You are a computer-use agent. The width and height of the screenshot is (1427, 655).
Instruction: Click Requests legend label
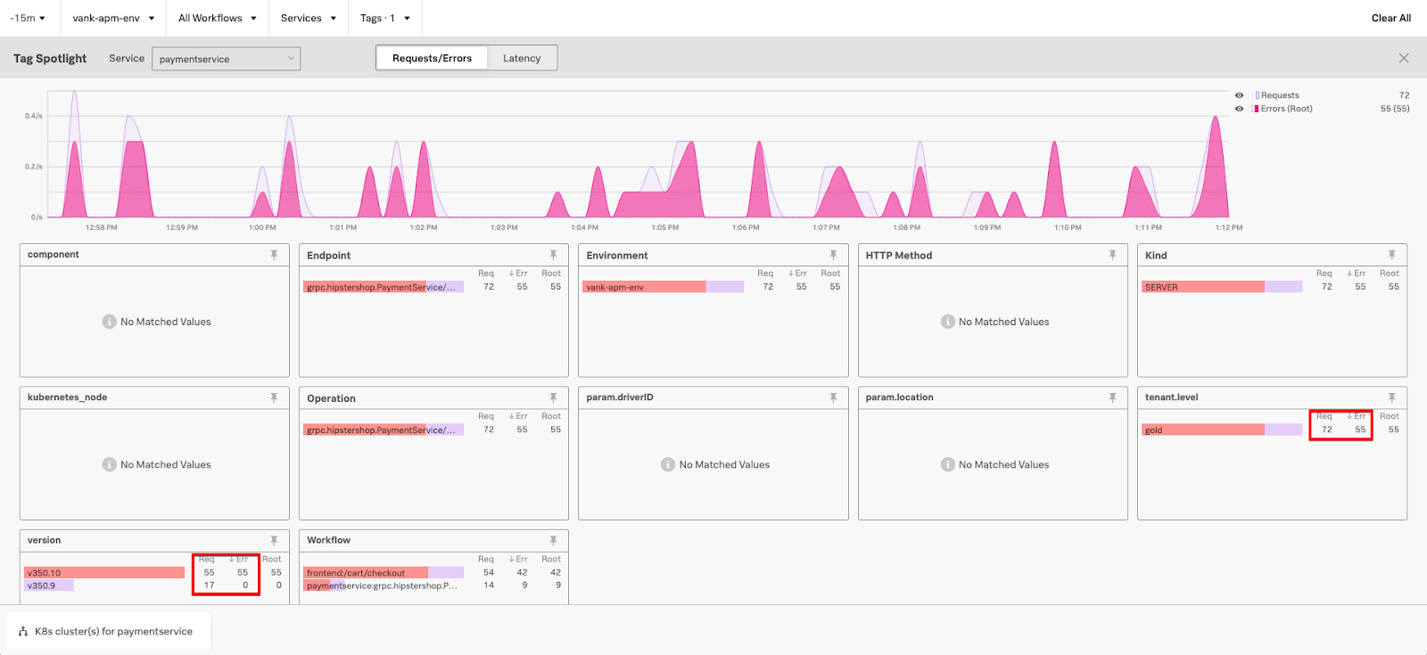click(x=1280, y=95)
